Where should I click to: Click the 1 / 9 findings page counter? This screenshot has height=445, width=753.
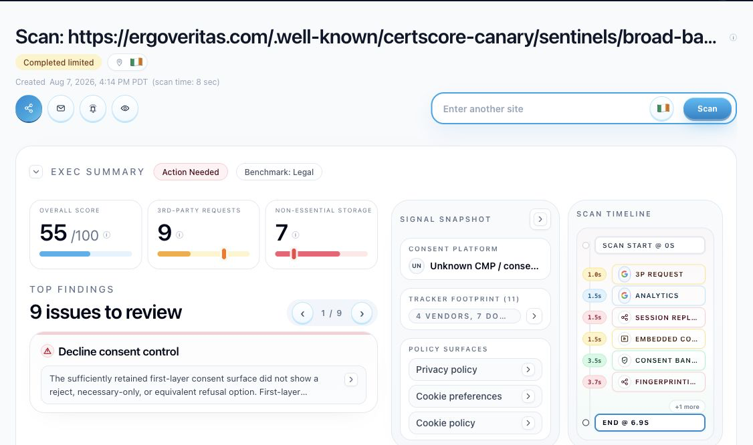pos(331,313)
